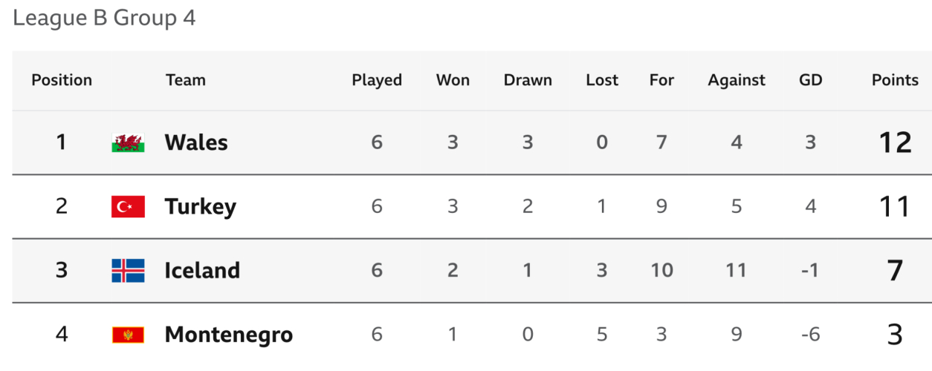Click the Wales flag icon
The width and height of the screenshot is (932, 371).
tap(128, 142)
